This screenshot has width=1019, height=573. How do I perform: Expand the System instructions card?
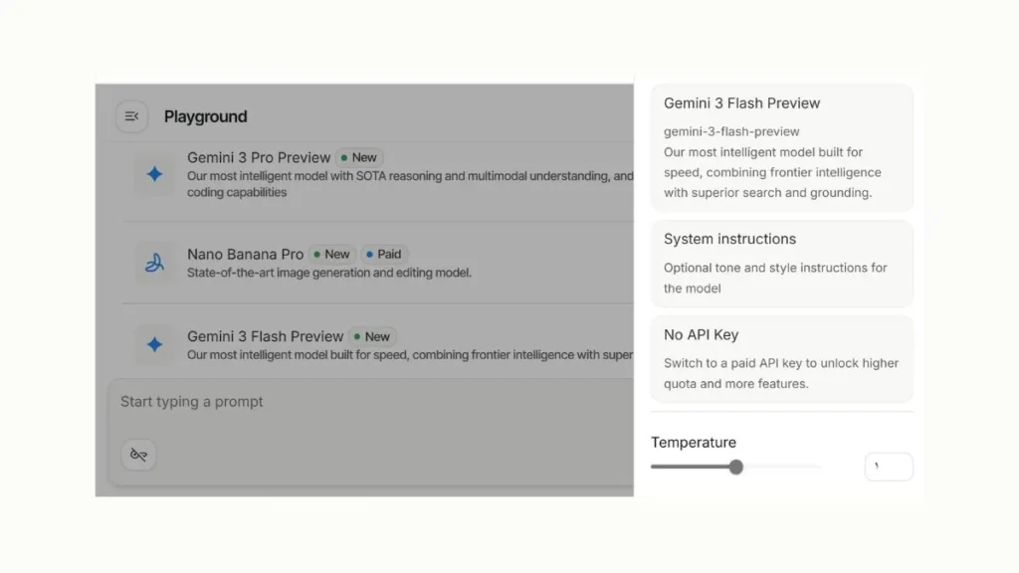click(x=781, y=263)
